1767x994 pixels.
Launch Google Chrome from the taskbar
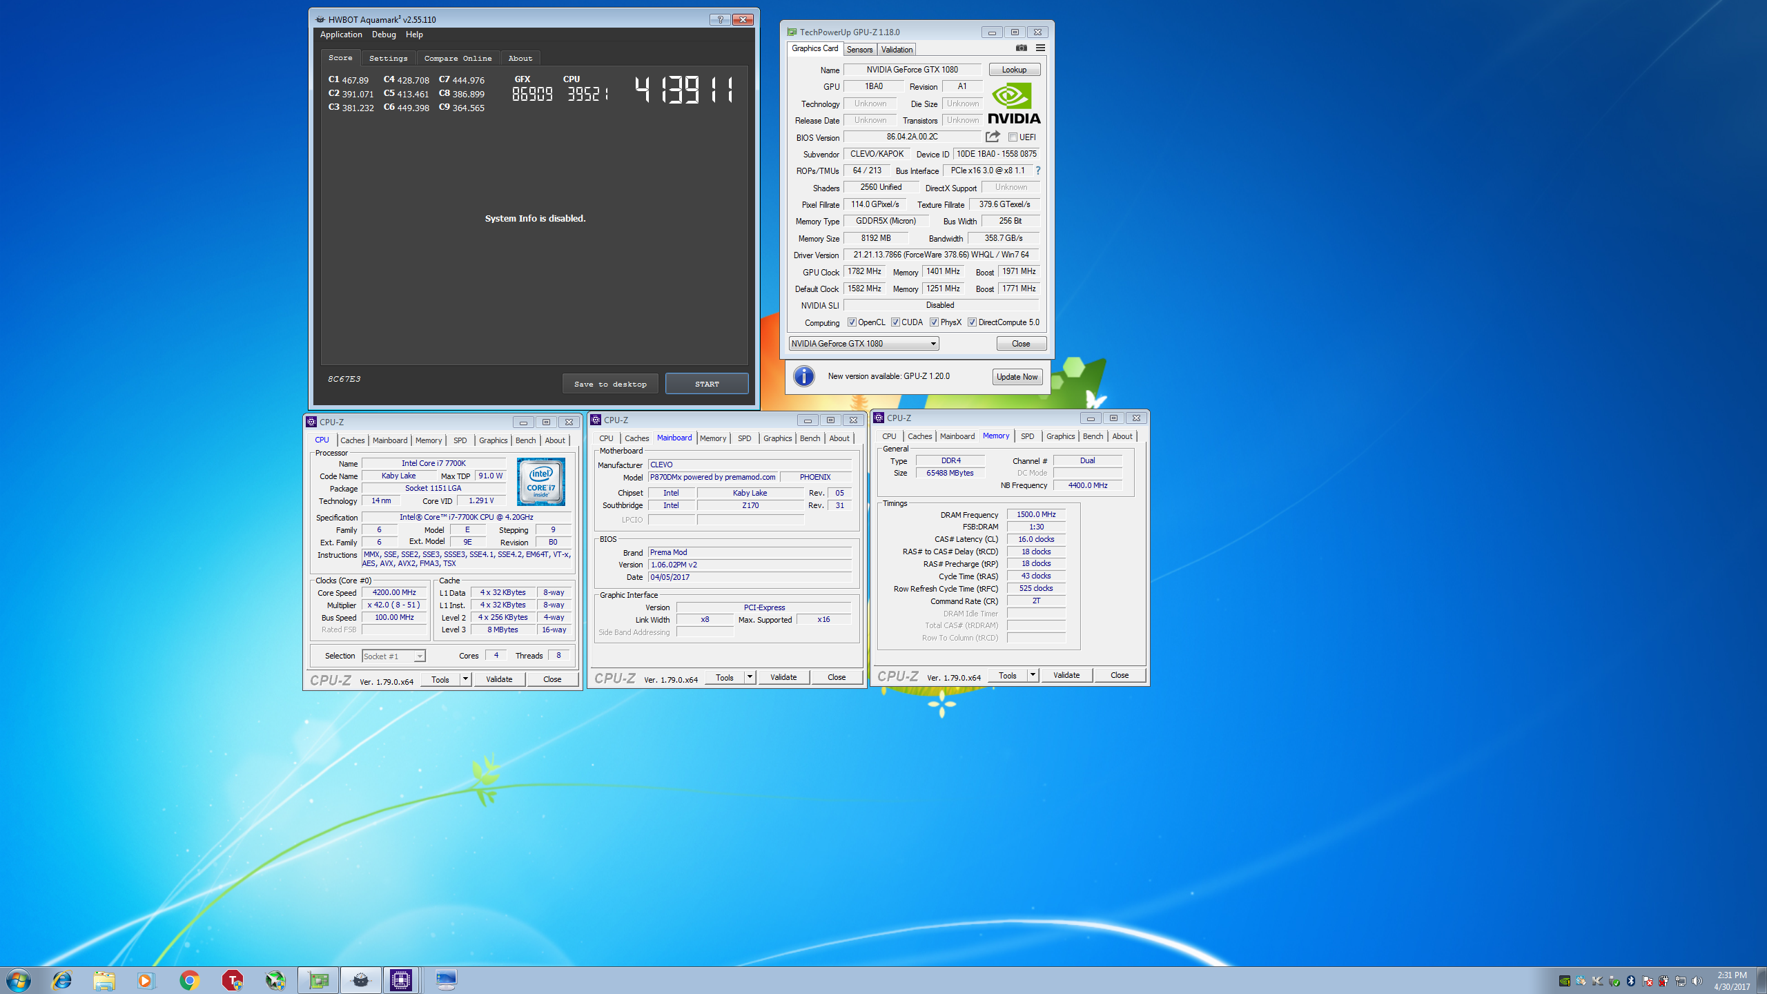pyautogui.click(x=189, y=980)
